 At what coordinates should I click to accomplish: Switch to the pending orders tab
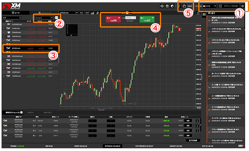click(x=31, y=113)
